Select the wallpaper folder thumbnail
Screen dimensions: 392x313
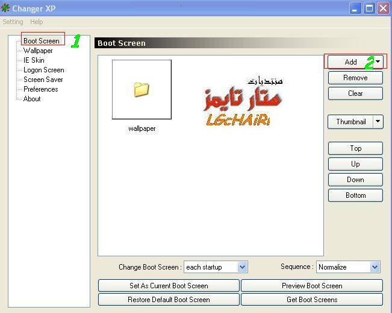click(142, 89)
